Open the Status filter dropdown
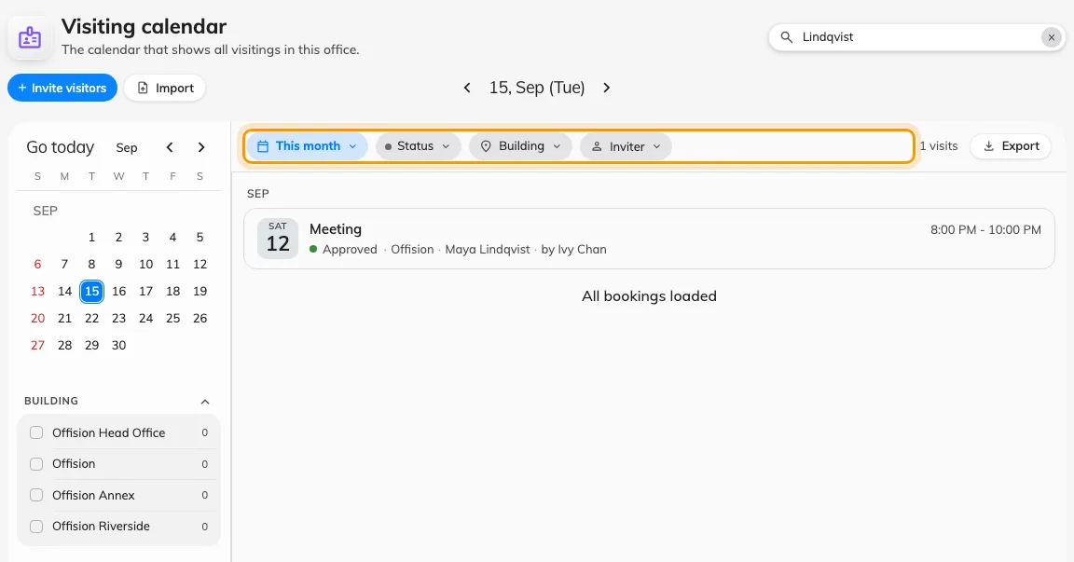The image size is (1074, 562). (x=418, y=145)
